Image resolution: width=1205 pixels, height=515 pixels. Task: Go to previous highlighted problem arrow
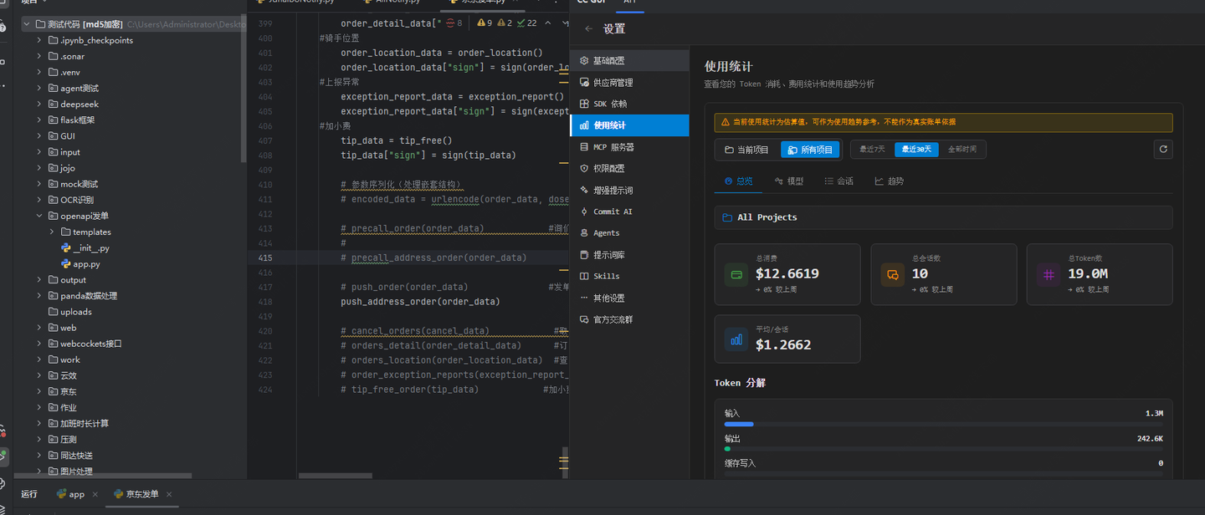(x=548, y=23)
